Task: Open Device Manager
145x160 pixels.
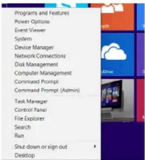Action: tap(34, 48)
